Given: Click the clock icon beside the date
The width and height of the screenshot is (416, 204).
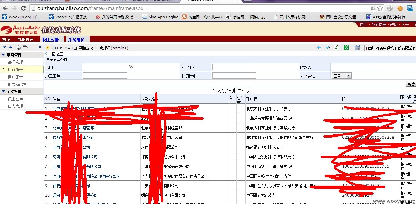Looking at the screenshot, I should (48, 48).
